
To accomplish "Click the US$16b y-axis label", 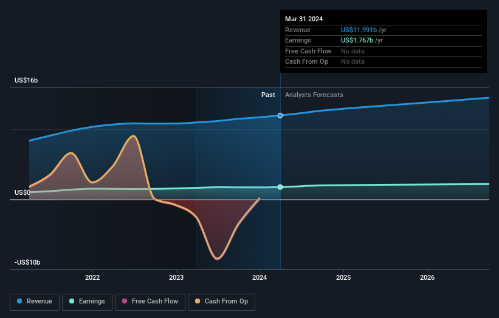I will [26, 80].
